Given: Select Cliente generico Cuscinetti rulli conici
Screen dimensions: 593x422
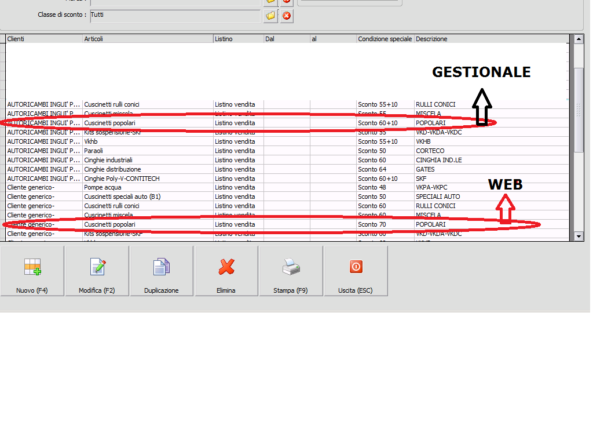Looking at the screenshot, I should (x=287, y=206).
